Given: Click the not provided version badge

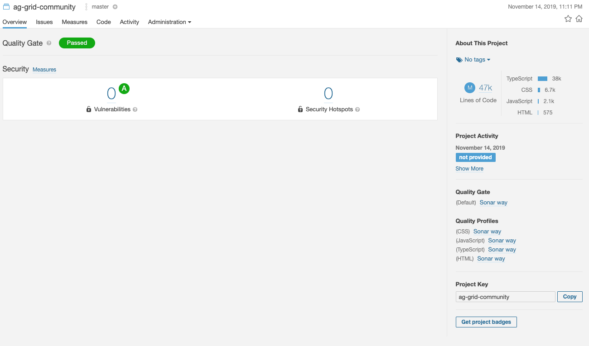Looking at the screenshot, I should pyautogui.click(x=475, y=157).
